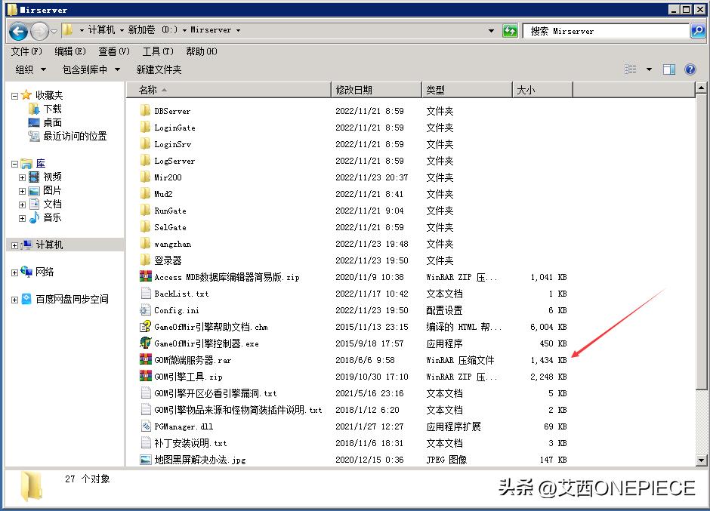Open the change-view dropdown arrow
Screen dimensions: 710x511
pos(647,69)
